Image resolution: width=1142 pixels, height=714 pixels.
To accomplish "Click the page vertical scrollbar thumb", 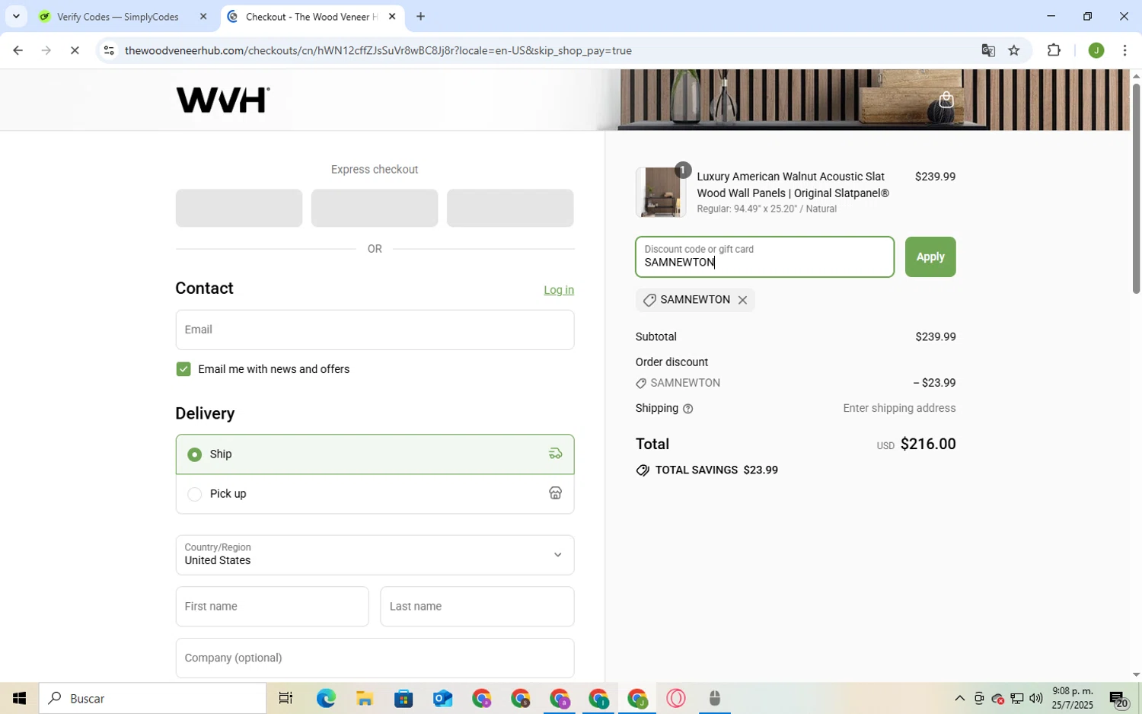I will (x=1136, y=188).
